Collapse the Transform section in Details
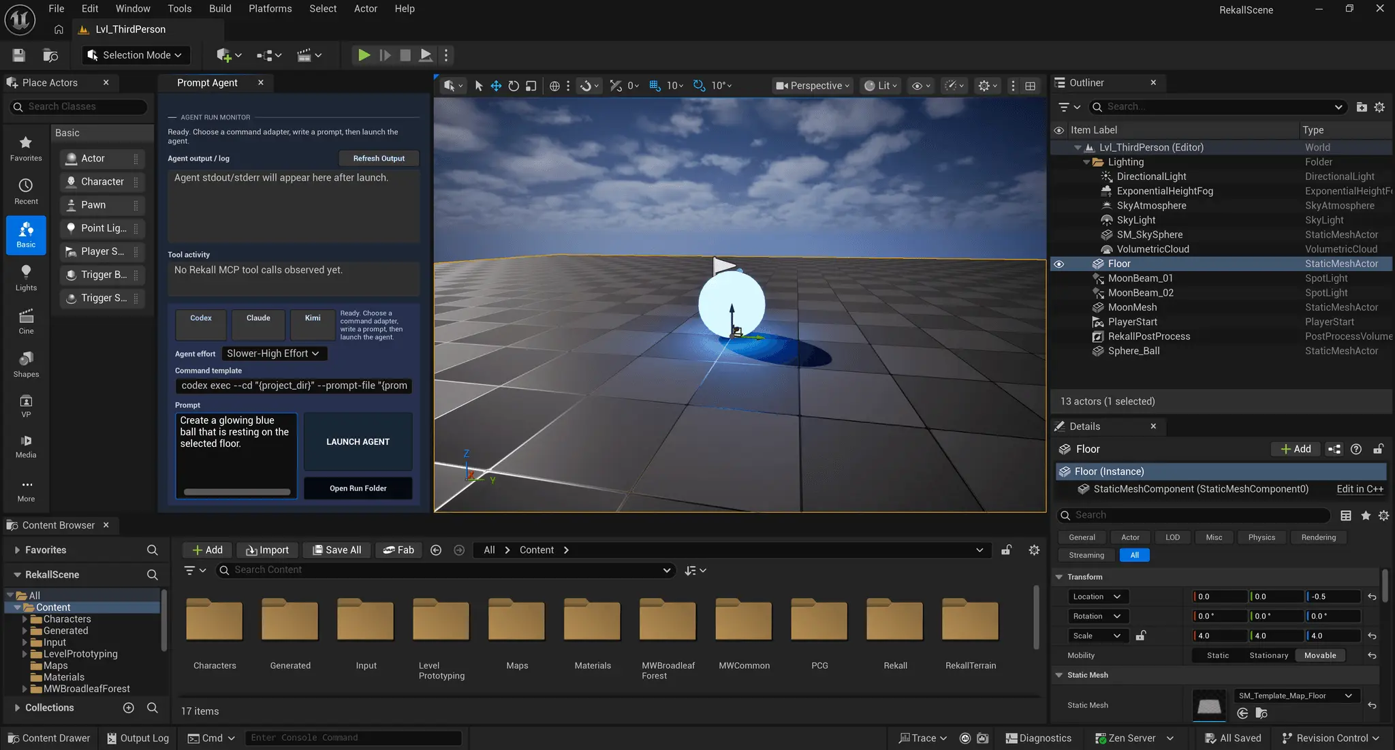1395x750 pixels. pos(1059,577)
